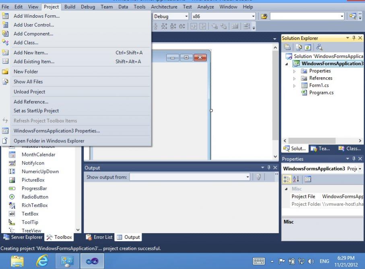Screen dimensions: 365x269
Task: Open WindowsFormsApplication3 Properties menu entry
Action: pos(81,131)
